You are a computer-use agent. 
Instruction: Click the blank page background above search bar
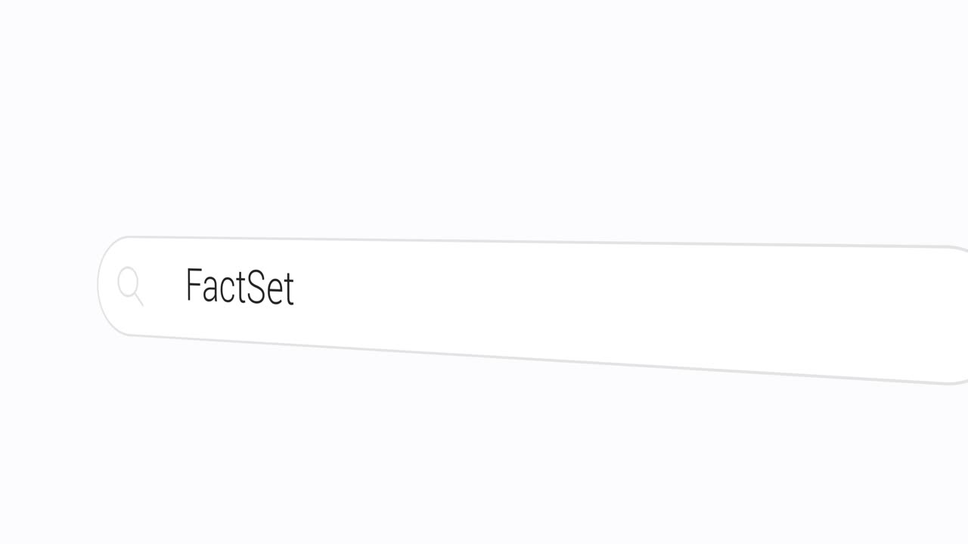pyautogui.click(x=484, y=113)
